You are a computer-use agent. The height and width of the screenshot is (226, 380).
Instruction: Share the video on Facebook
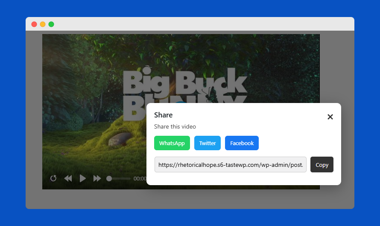(x=242, y=143)
